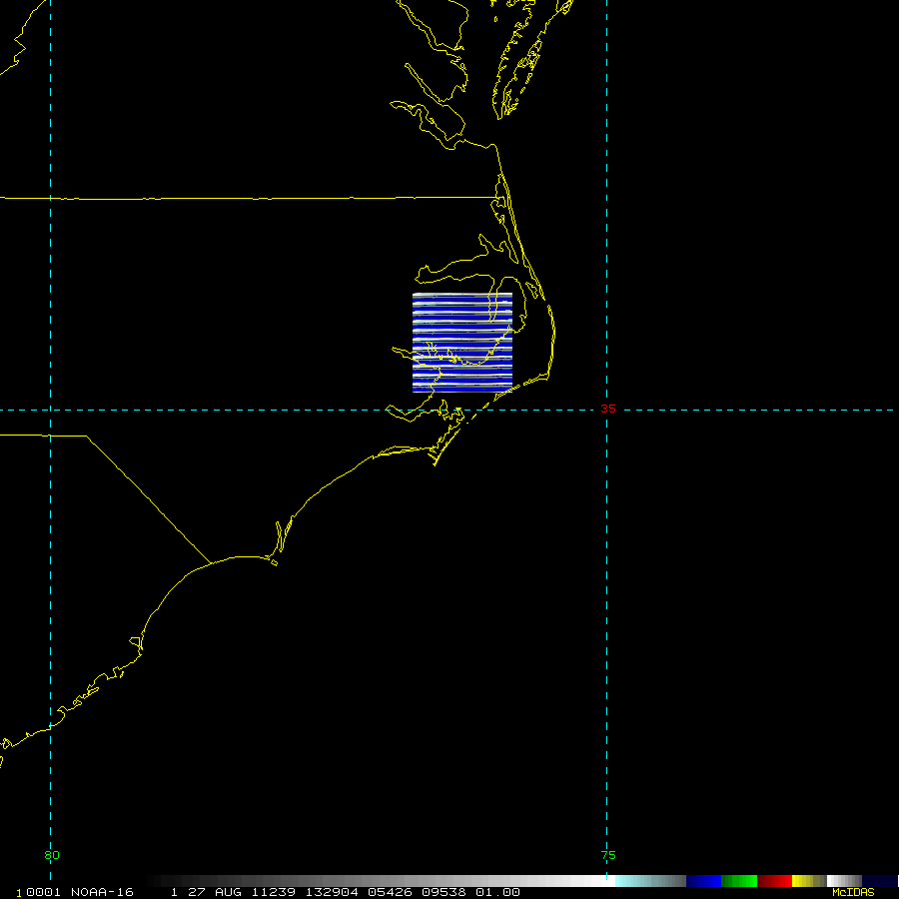
Task: Click the green segment of the color bar
Action: (x=739, y=881)
